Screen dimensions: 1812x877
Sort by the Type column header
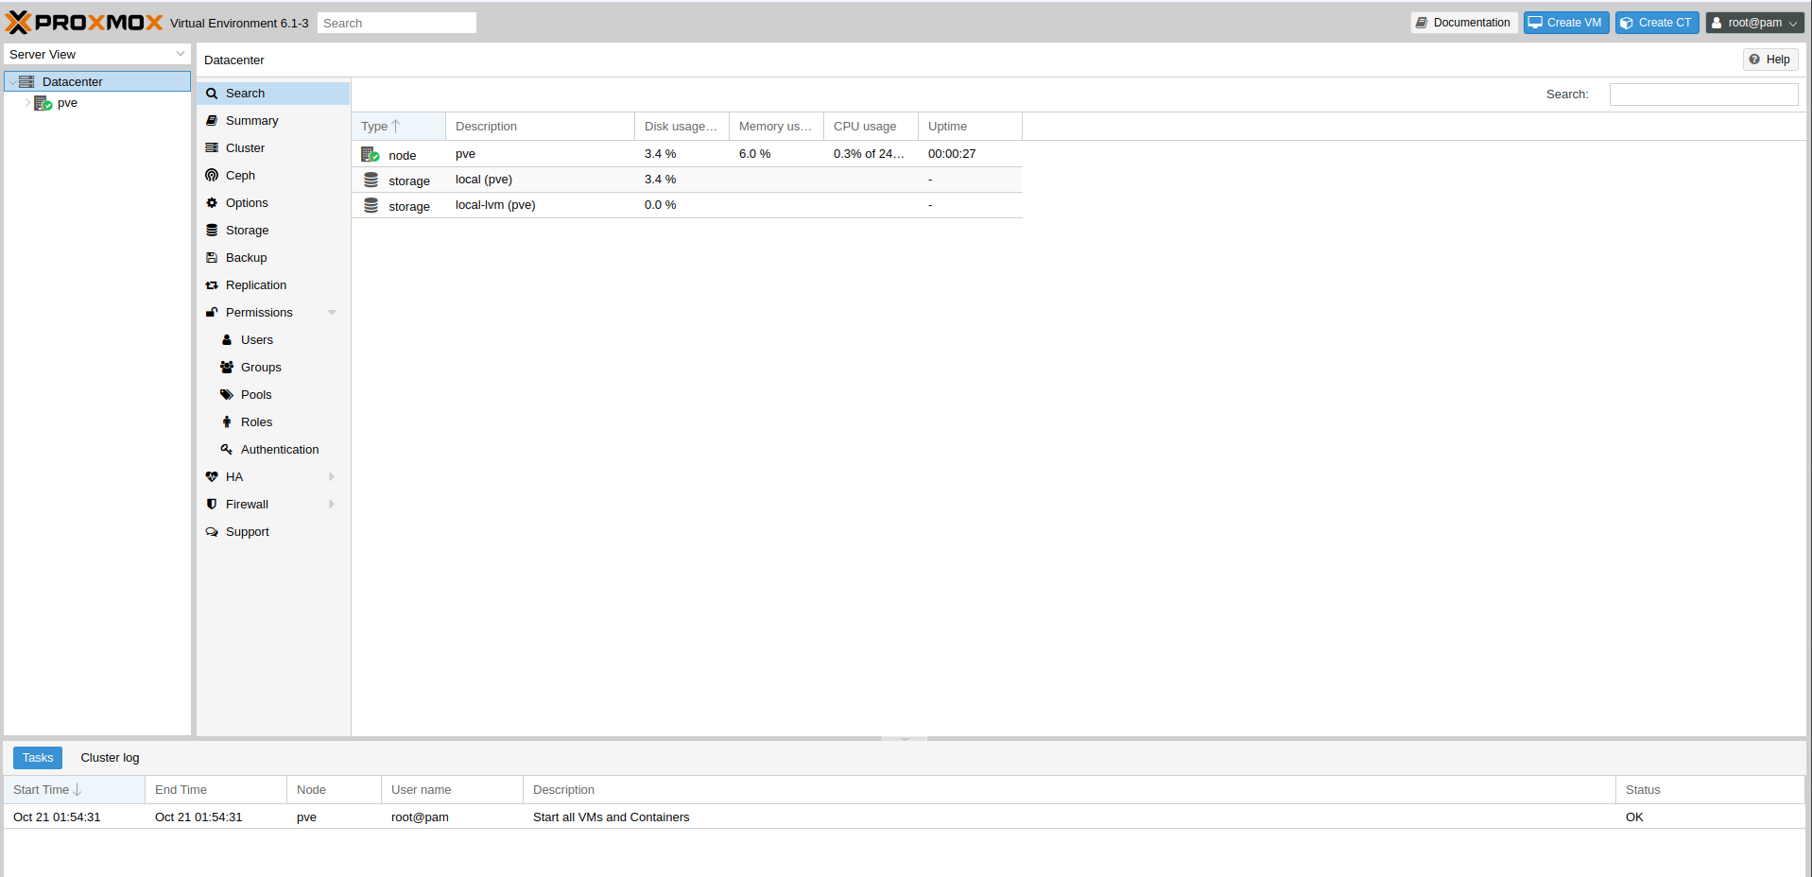(x=399, y=127)
